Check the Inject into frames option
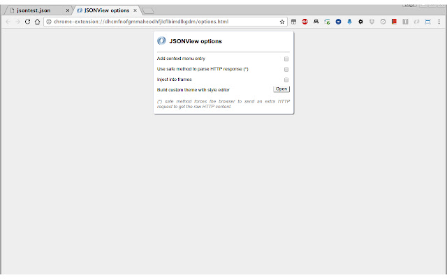 [x=286, y=80]
